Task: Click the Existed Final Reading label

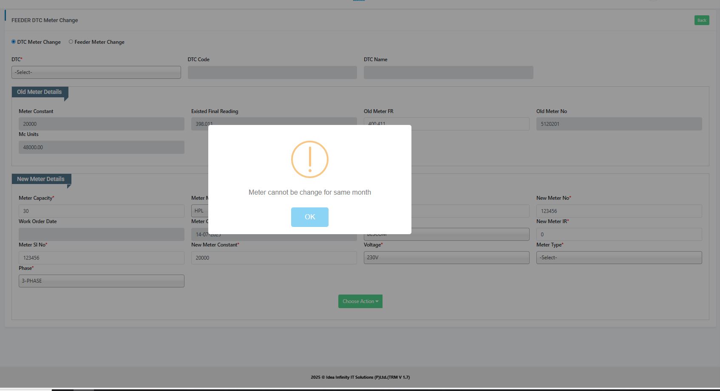Action: [215, 111]
